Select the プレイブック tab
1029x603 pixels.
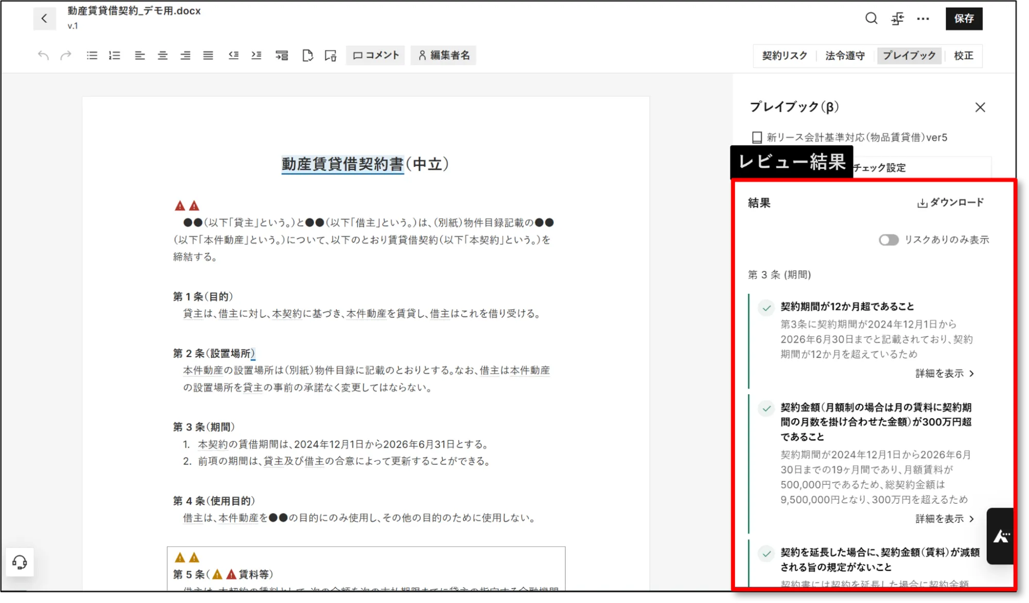click(x=909, y=56)
